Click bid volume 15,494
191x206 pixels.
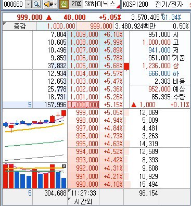pyautogui.click(x=149, y=184)
